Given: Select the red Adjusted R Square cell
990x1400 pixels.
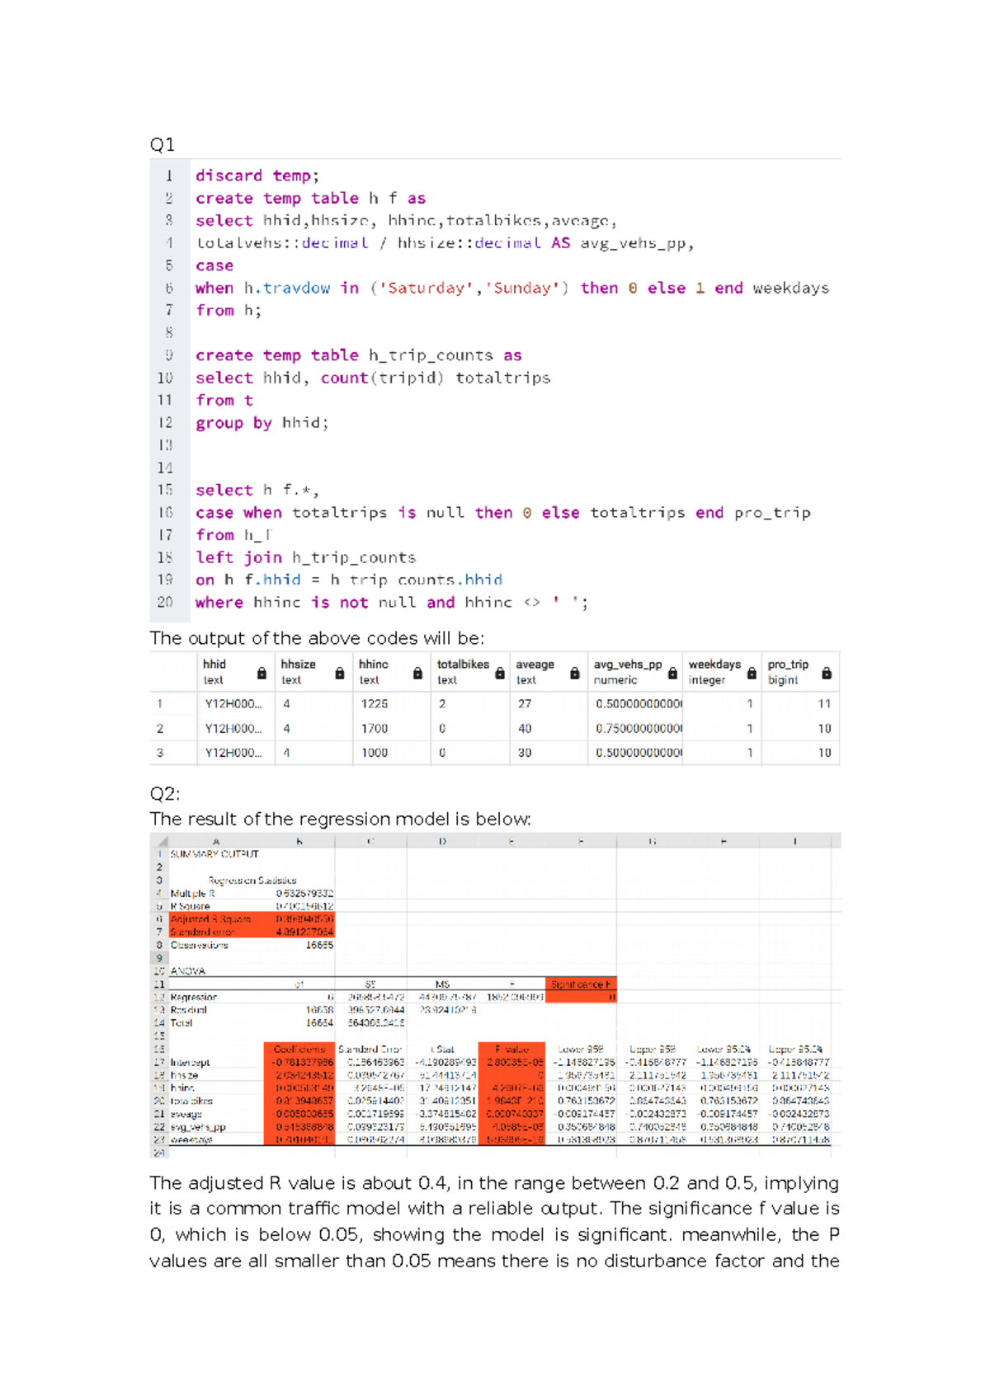Looking at the screenshot, I should (210, 919).
